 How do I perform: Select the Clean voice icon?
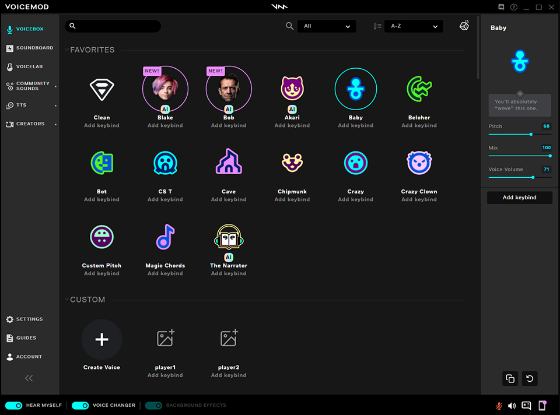(x=101, y=89)
